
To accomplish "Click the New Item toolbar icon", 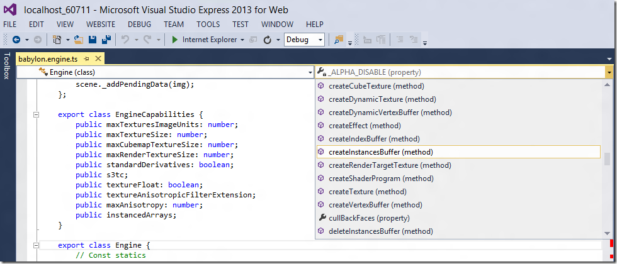I will (x=57, y=40).
